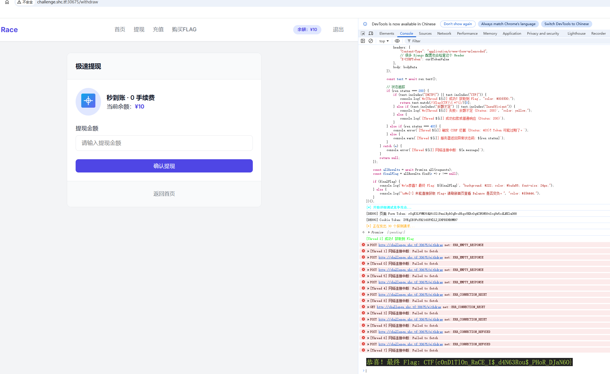Viewport: 610px width, 374px height.
Task: Click the red error icon beside Thread 1
Action: tap(363, 251)
